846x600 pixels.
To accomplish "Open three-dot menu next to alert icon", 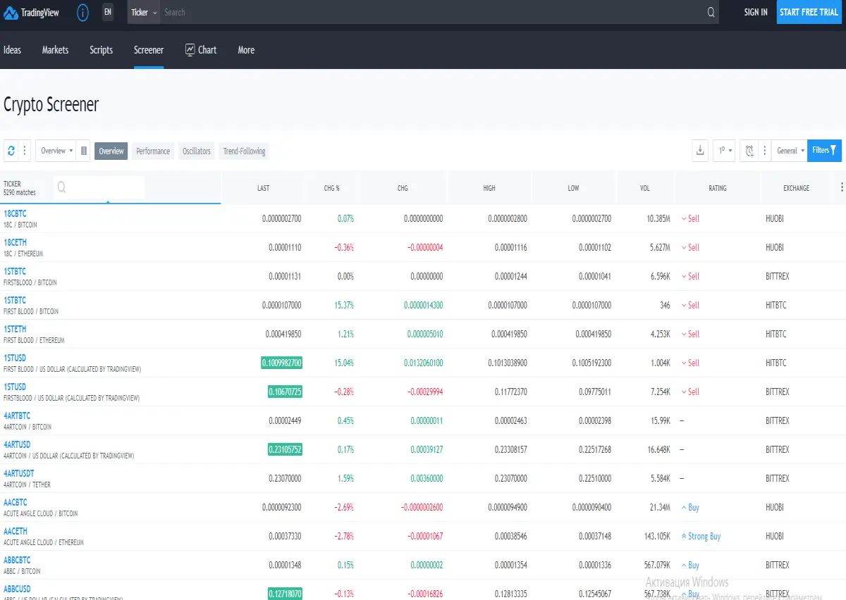I will [x=764, y=151].
